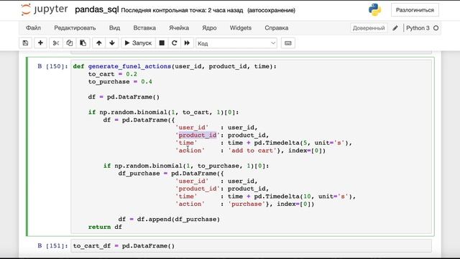The height and width of the screenshot is (259, 460).
Task: Click 'df_purchase = pd.DataFrame({' line
Action: (x=171, y=173)
